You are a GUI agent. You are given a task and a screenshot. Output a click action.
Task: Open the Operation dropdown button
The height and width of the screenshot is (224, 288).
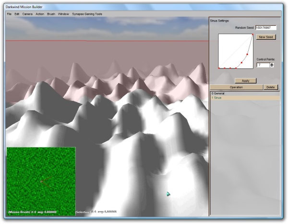[x=236, y=88]
